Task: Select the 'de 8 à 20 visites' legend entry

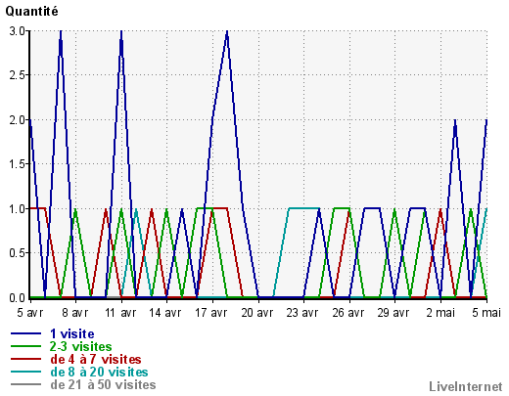Action: [x=99, y=372]
